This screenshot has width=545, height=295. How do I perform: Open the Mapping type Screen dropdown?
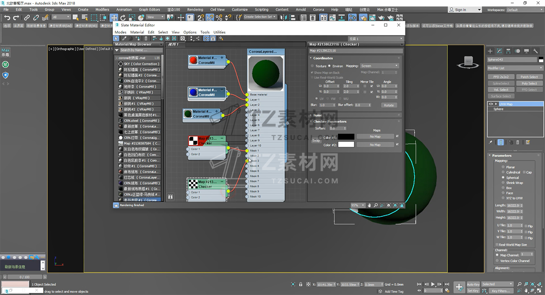click(x=379, y=66)
